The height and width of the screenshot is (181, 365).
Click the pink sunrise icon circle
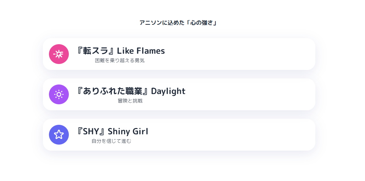click(59, 54)
